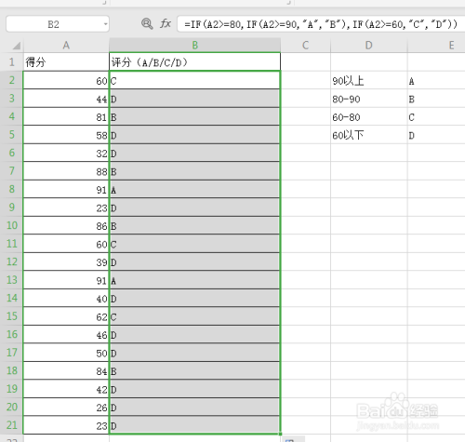Click the select-all corner triangle
Image resolution: width=465 pixels, height=442 pixels.
pyautogui.click(x=16, y=46)
